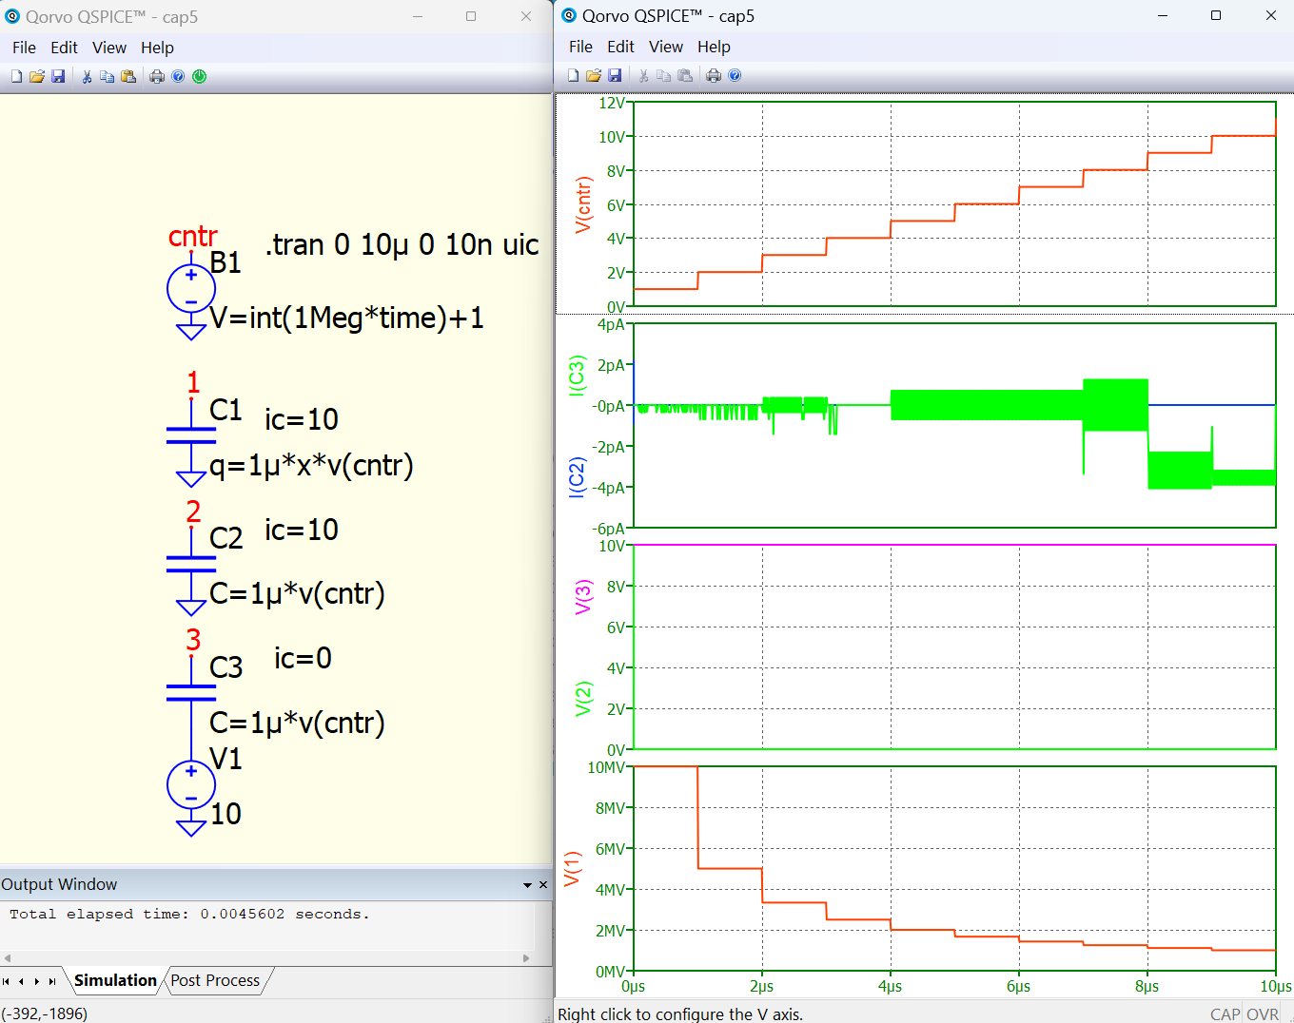
Task: Click ic=0 attribute beside C3
Action: [303, 658]
